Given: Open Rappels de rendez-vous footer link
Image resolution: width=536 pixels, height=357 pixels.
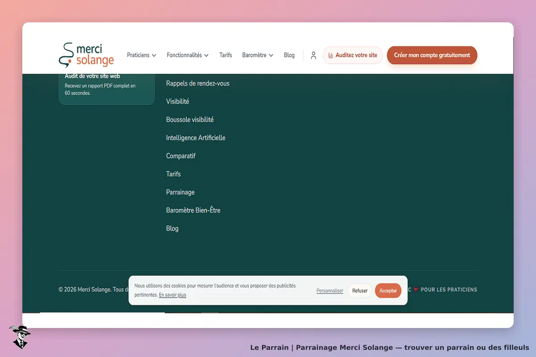Looking at the screenshot, I should point(198,83).
